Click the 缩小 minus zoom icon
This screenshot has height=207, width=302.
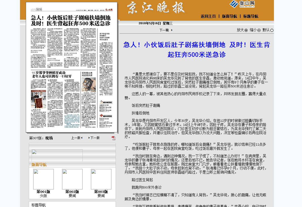pos(259,30)
